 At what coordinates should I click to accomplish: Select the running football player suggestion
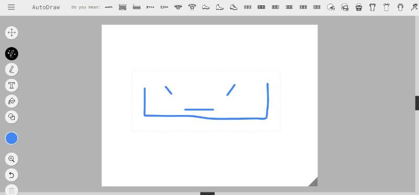[x=414, y=7]
